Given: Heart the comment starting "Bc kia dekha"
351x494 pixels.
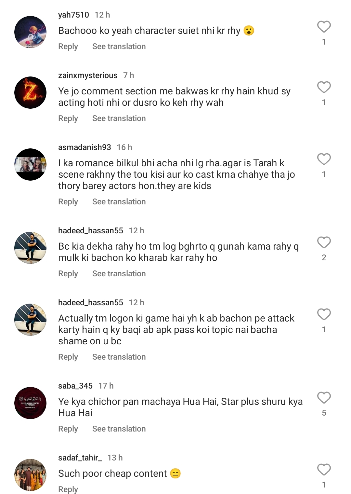Looking at the screenshot, I should click(x=324, y=242).
